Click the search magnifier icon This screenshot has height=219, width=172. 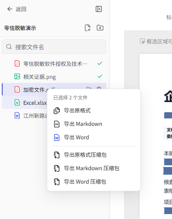(9, 47)
